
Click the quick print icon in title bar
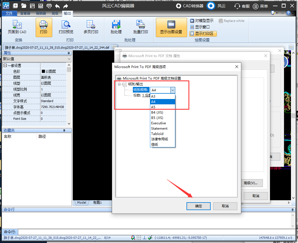tap(49, 6)
